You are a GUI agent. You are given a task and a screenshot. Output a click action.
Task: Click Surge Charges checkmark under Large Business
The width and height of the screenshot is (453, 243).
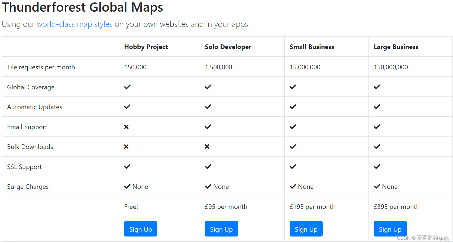coord(377,186)
